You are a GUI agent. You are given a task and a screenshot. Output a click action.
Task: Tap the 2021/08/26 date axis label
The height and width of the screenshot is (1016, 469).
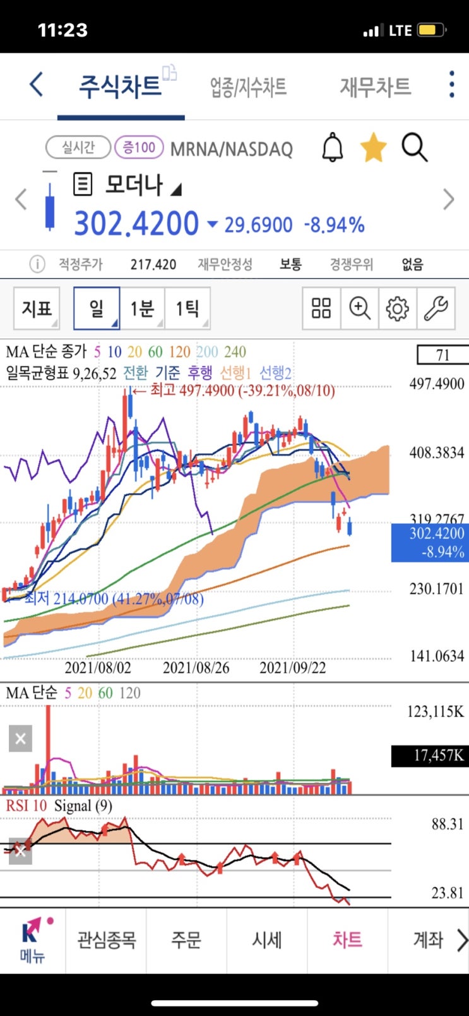pyautogui.click(x=196, y=667)
